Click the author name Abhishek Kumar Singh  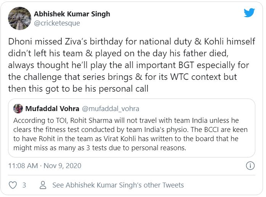72,14
